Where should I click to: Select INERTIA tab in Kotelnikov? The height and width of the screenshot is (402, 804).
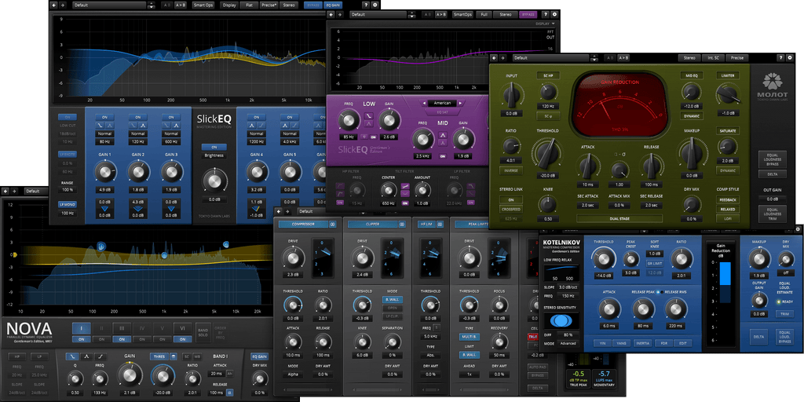(x=644, y=343)
